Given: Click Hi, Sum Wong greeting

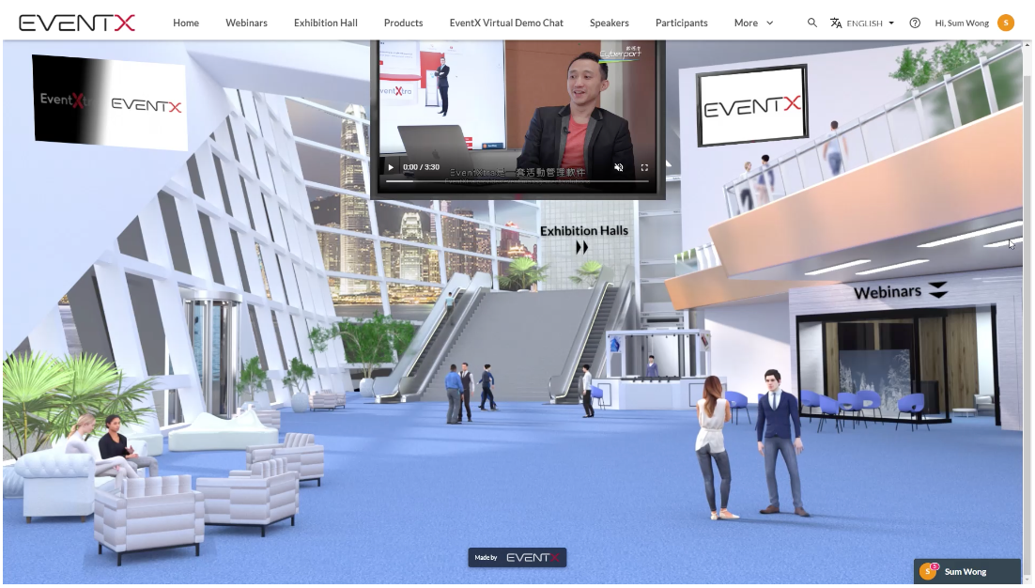Looking at the screenshot, I should click(962, 23).
